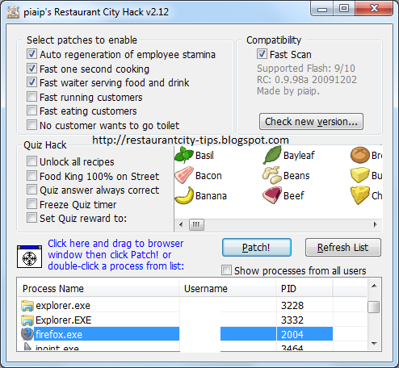Enable Fast running customers
The image size is (399, 368).
point(31,97)
